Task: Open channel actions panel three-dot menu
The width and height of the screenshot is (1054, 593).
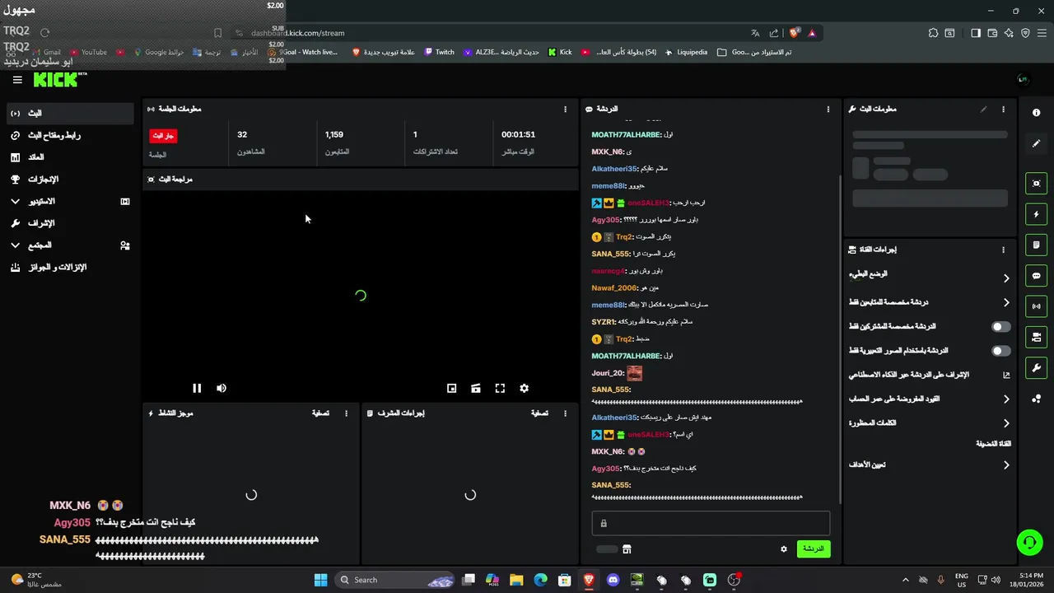Action: pos(1003,250)
